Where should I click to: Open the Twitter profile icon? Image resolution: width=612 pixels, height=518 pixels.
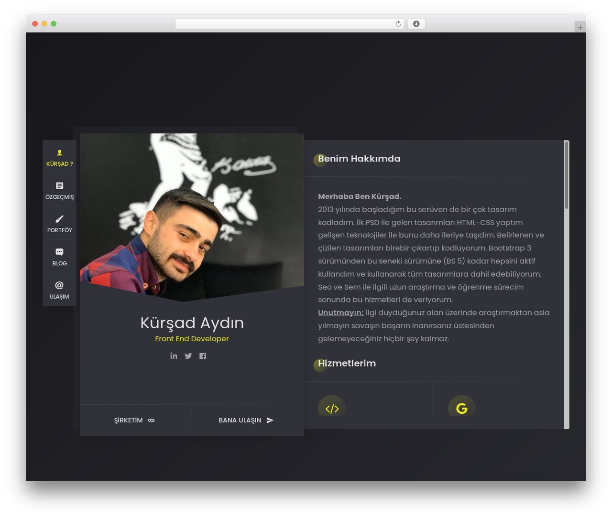pos(188,356)
